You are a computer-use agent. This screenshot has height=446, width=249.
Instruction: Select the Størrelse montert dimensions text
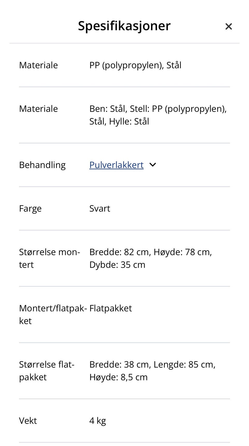pos(150,258)
